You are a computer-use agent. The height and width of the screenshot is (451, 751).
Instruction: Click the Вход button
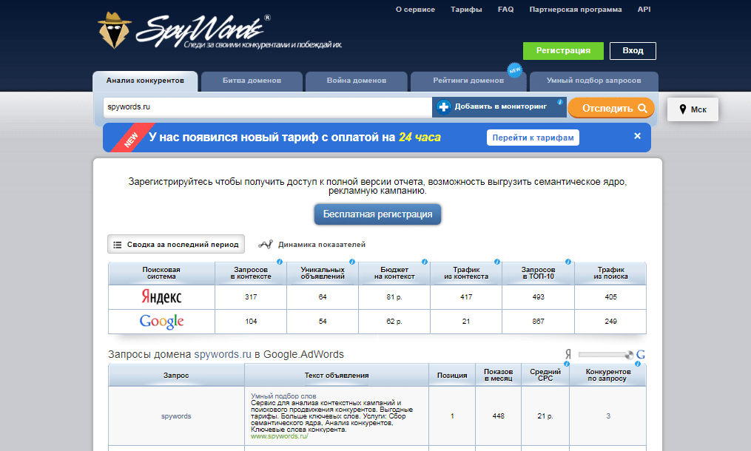[633, 51]
